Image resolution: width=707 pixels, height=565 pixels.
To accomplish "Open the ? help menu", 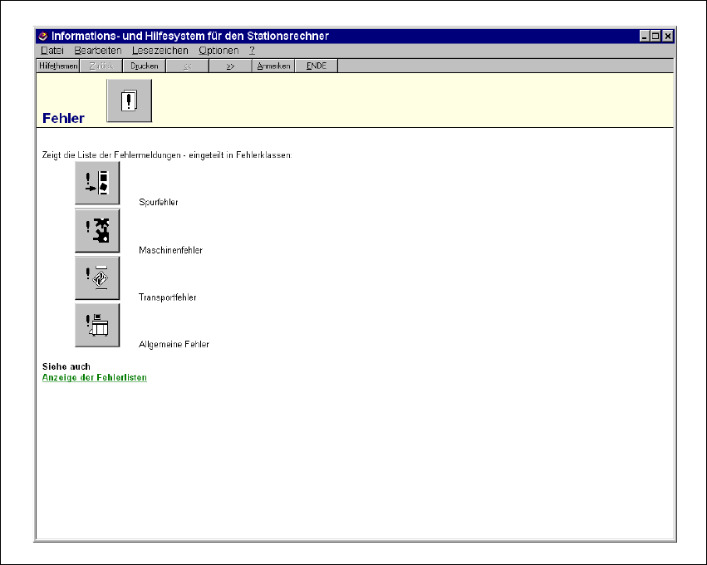I will click(252, 51).
